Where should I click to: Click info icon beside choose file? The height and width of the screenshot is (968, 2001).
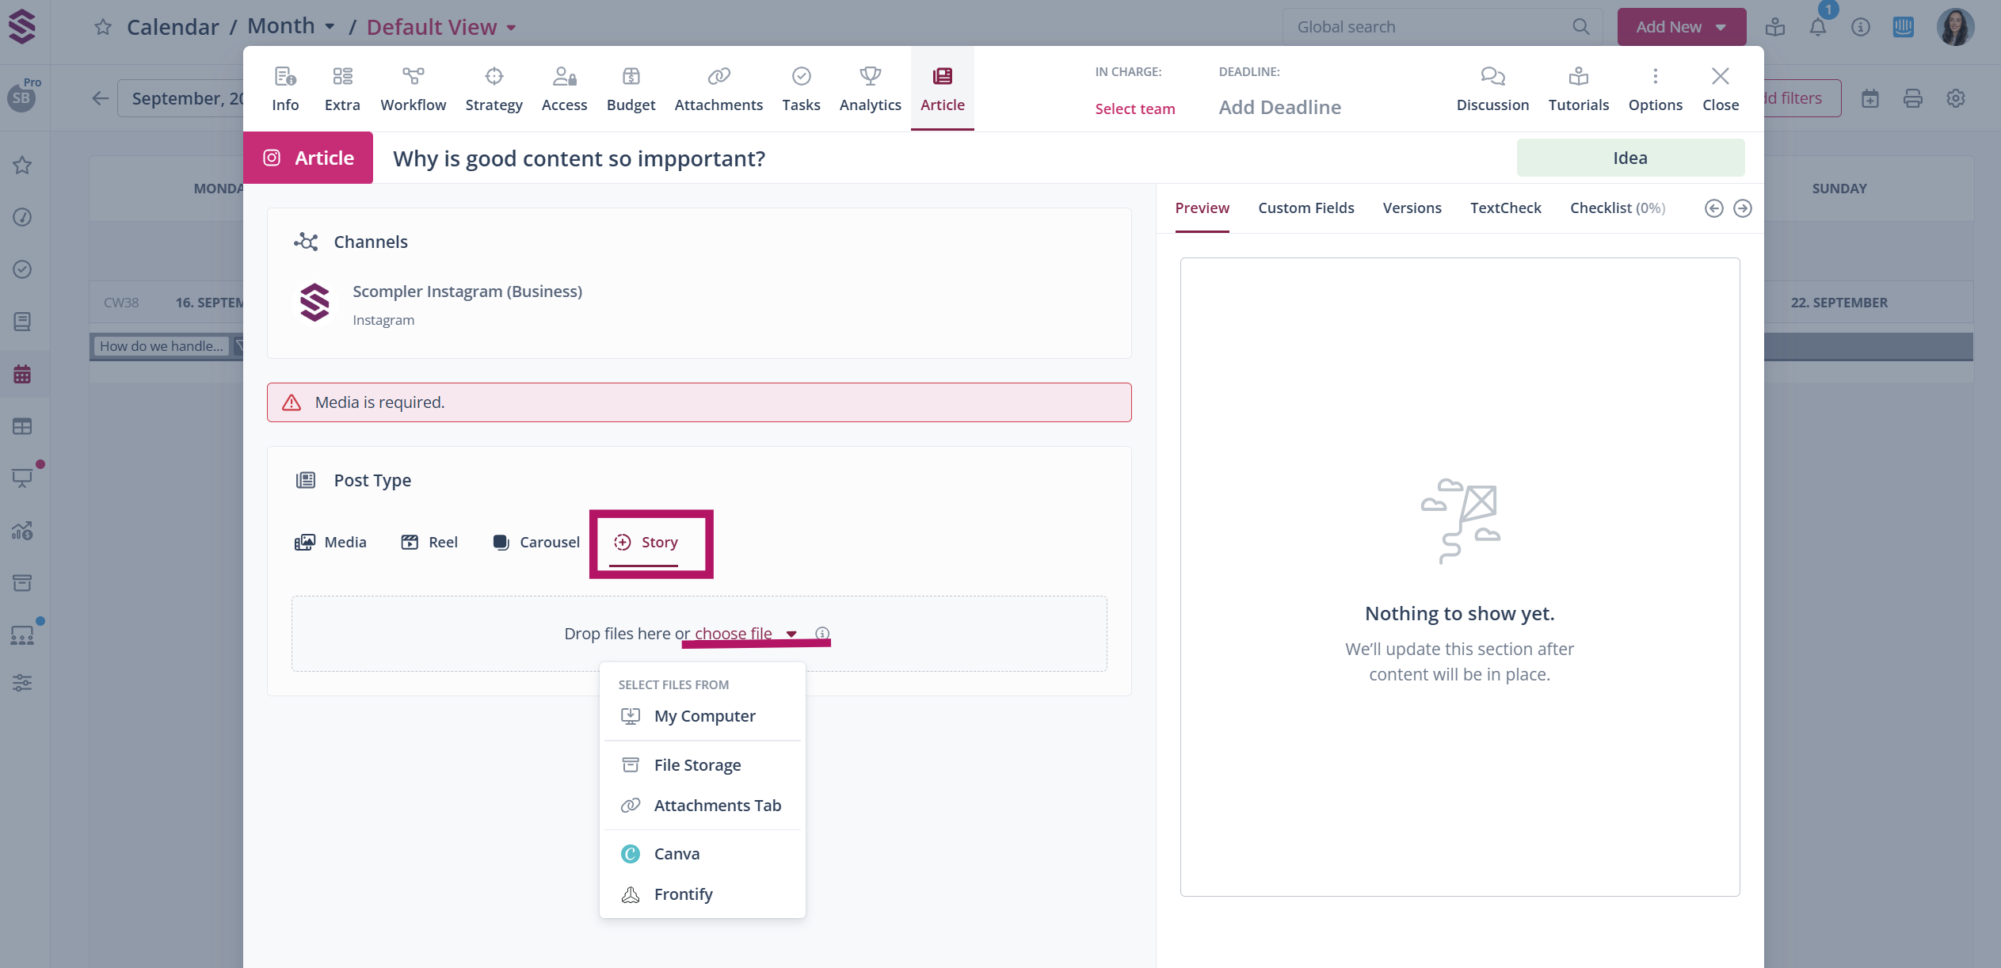click(x=822, y=634)
